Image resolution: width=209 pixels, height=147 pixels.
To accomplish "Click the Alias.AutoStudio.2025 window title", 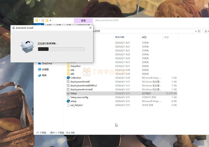I will (107, 20).
